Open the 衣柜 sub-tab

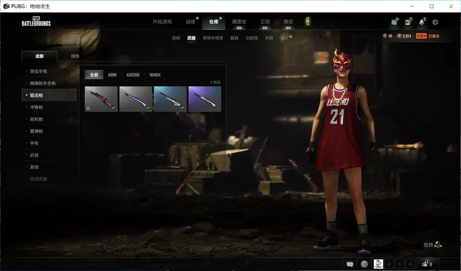176,38
